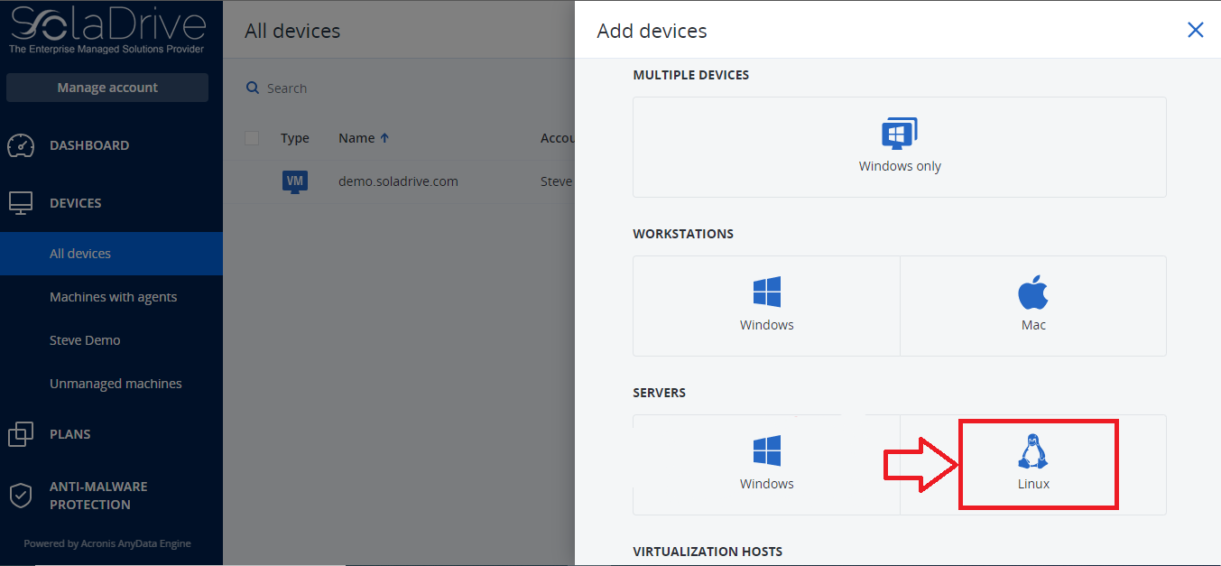Click the SolaDrive logo
The height and width of the screenshot is (566, 1221).
tap(107, 30)
